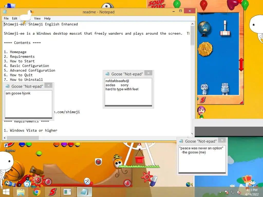Click the '1. Homepage' line in readme

(15, 52)
